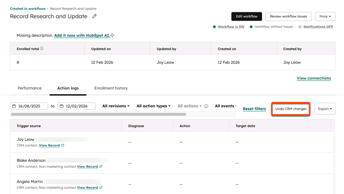Click the HubSpot AI sparkle icon
Image resolution: width=344 pixels, height=194 pixels.
pos(112,35)
